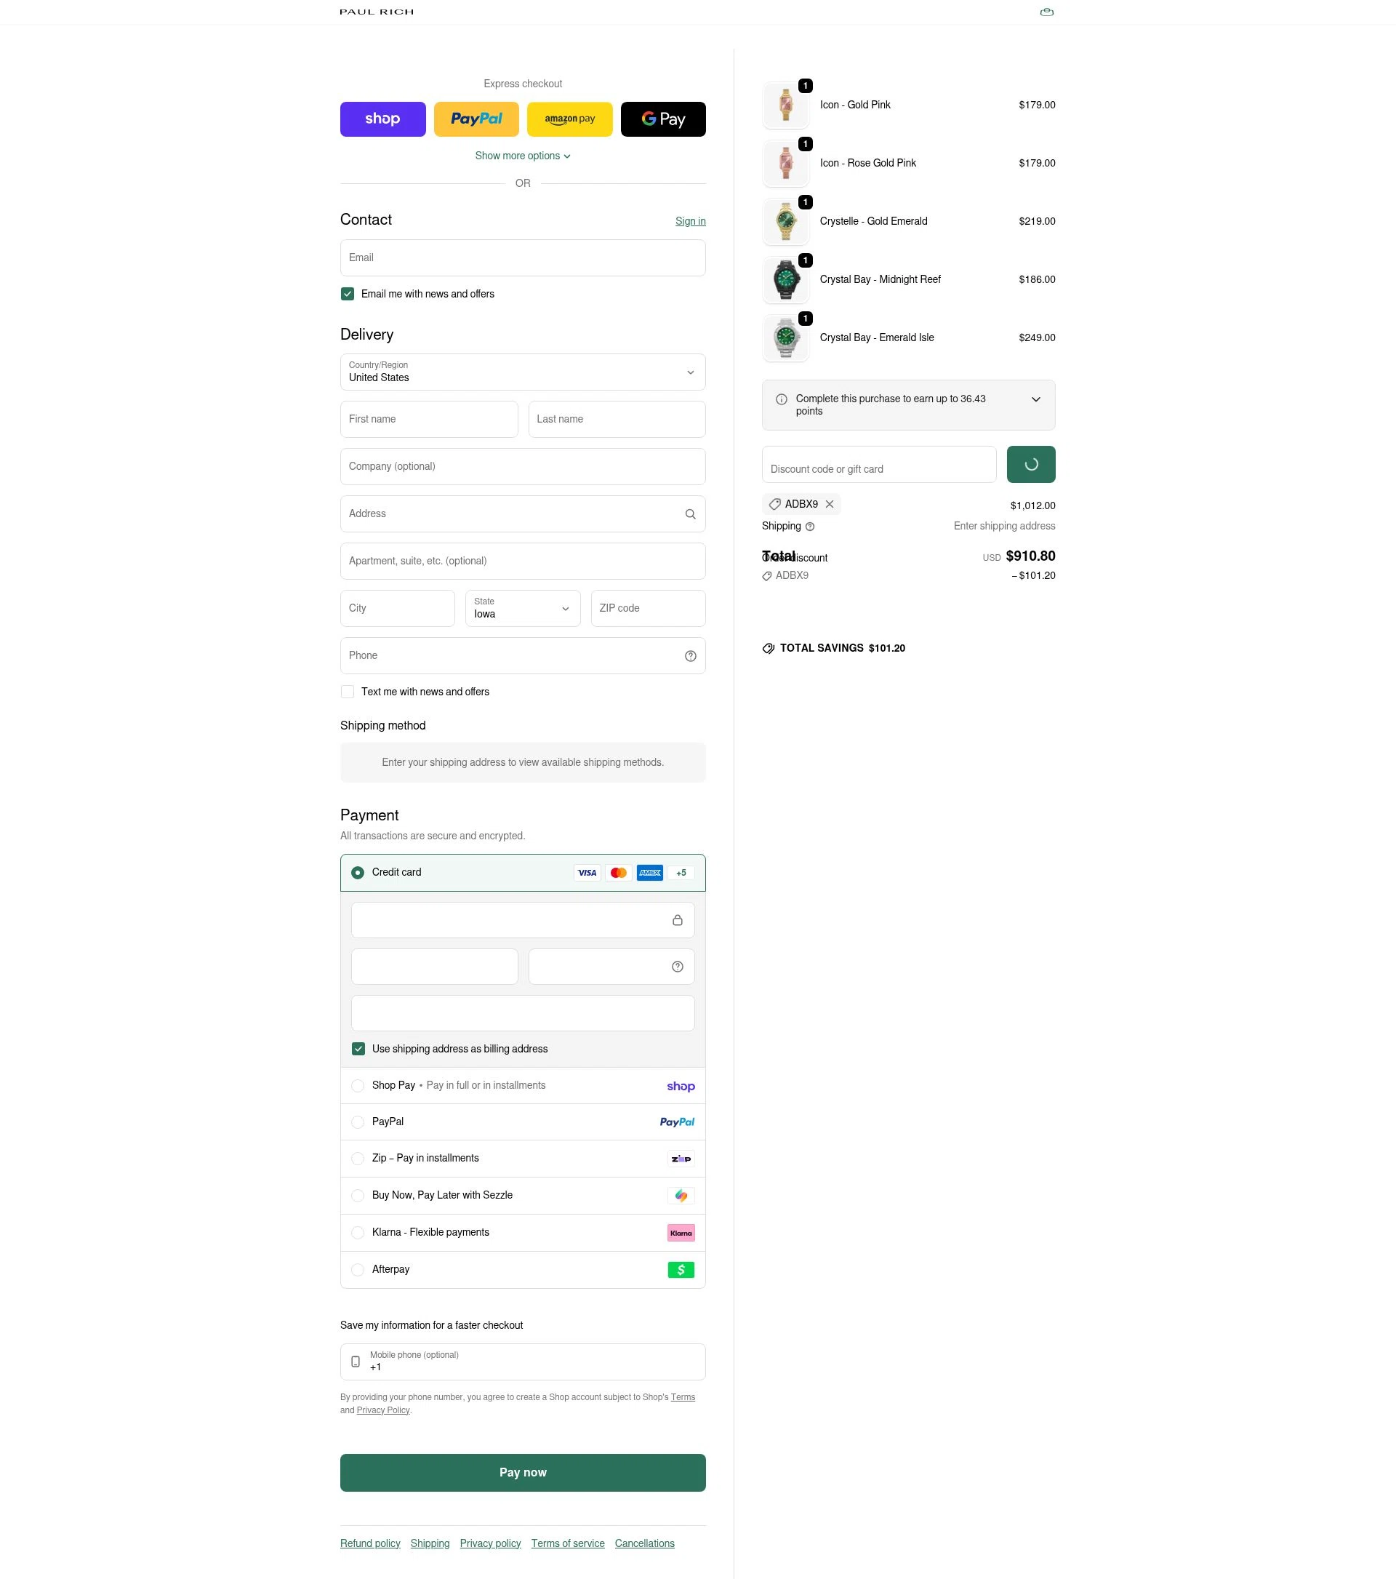The image size is (1396, 1579).
Task: Click Show more options link
Action: [522, 155]
